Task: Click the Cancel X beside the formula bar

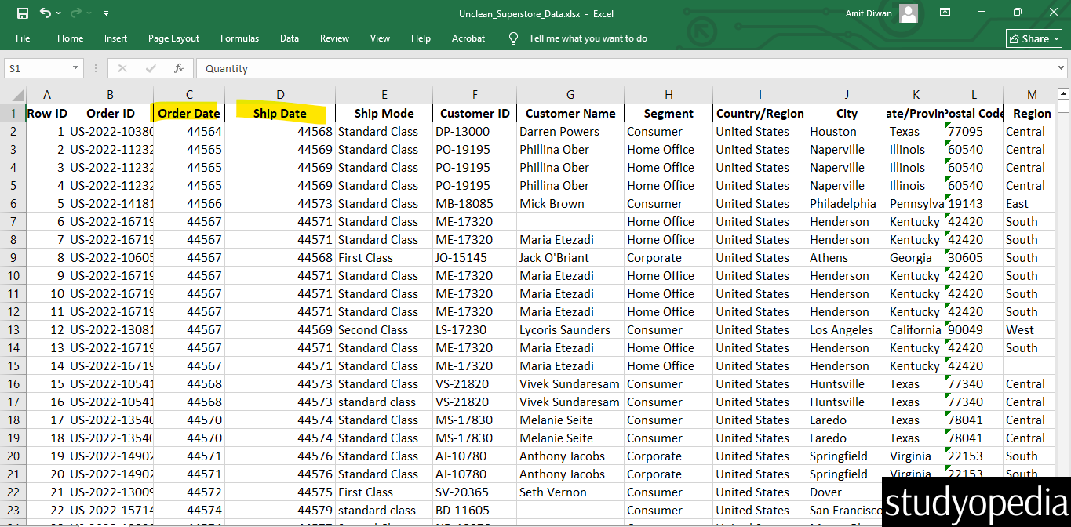Action: click(x=122, y=68)
